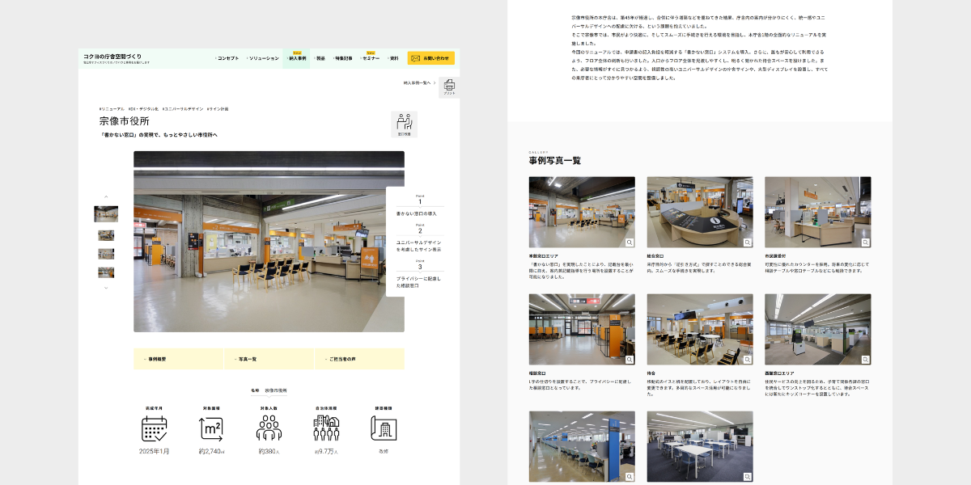Enlarge the 待合 photo using its magnifier
971x485 pixels.
(x=747, y=359)
